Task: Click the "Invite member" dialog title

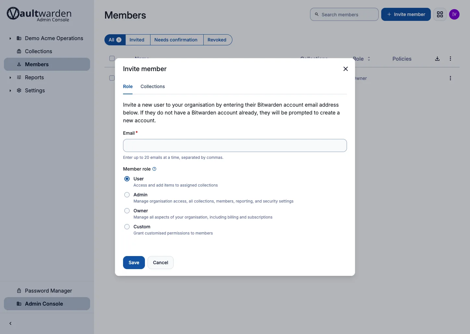Action: [145, 69]
